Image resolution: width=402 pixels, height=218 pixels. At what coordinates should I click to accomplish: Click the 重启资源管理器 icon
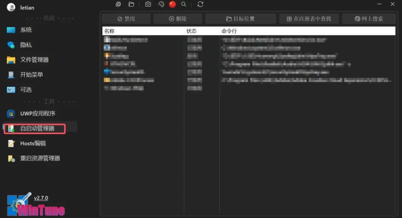(11, 158)
